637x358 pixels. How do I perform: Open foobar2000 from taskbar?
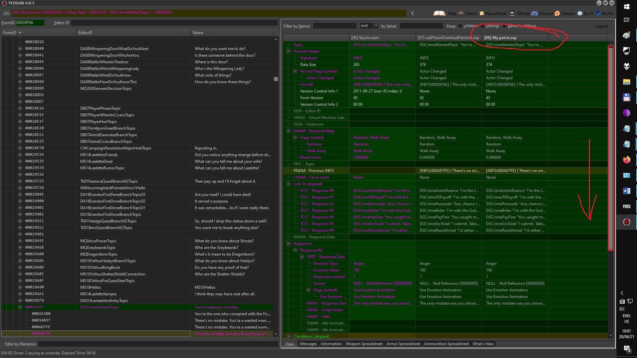tap(626, 66)
